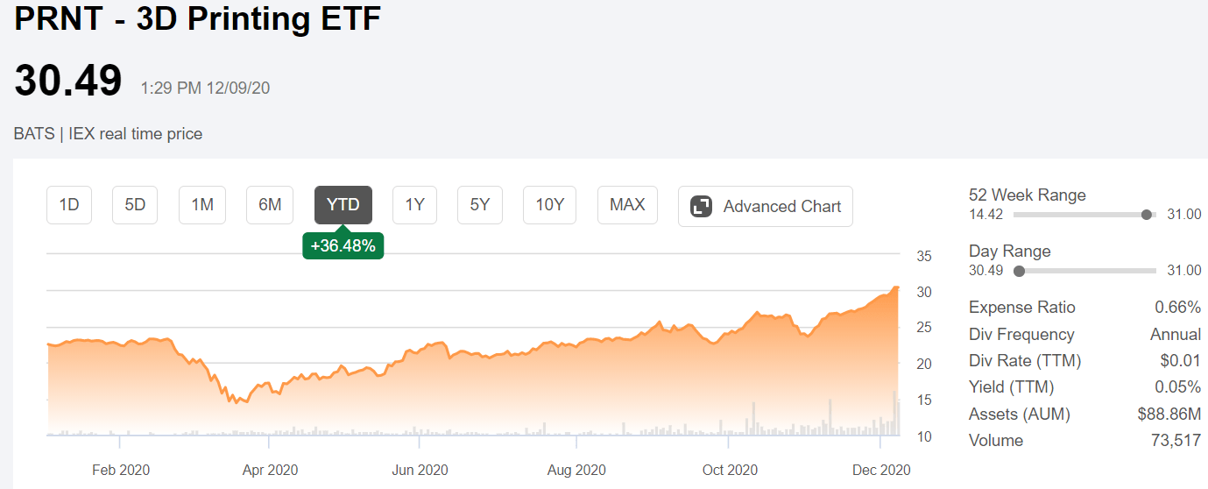The image size is (1208, 489).
Task: Click the Expense Ratio value 0.66%
Action: pos(1178,308)
